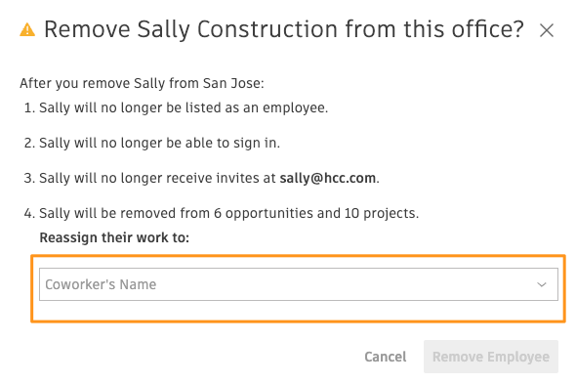576x383 pixels.
Task: Click the Reassign their work to label
Action: pyautogui.click(x=114, y=237)
